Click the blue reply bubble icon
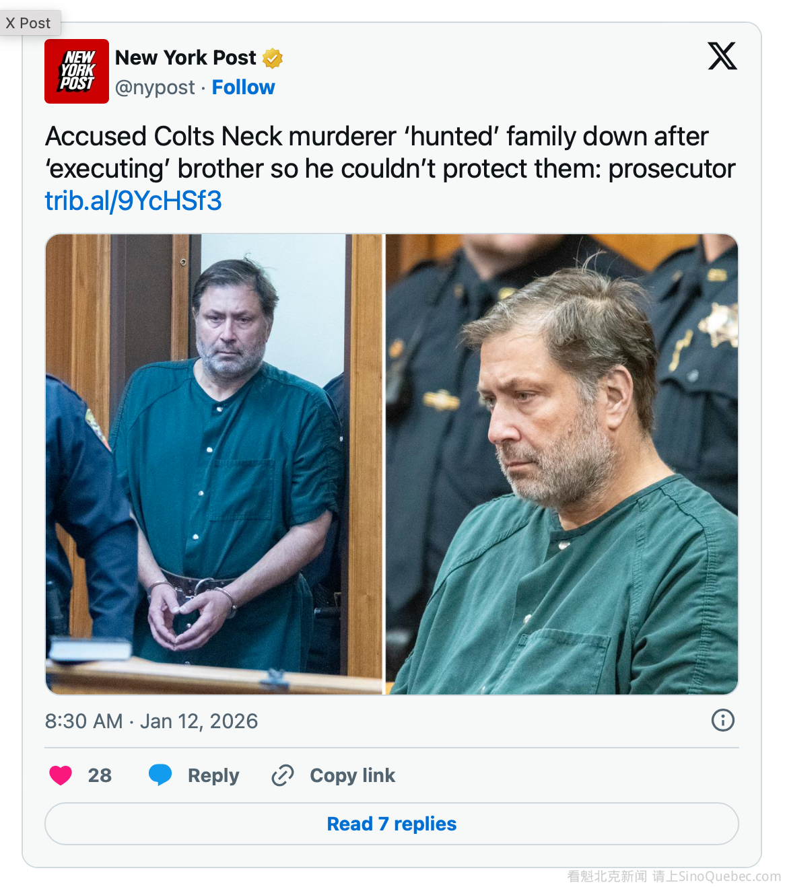The width and height of the screenshot is (785, 887). pos(160,775)
